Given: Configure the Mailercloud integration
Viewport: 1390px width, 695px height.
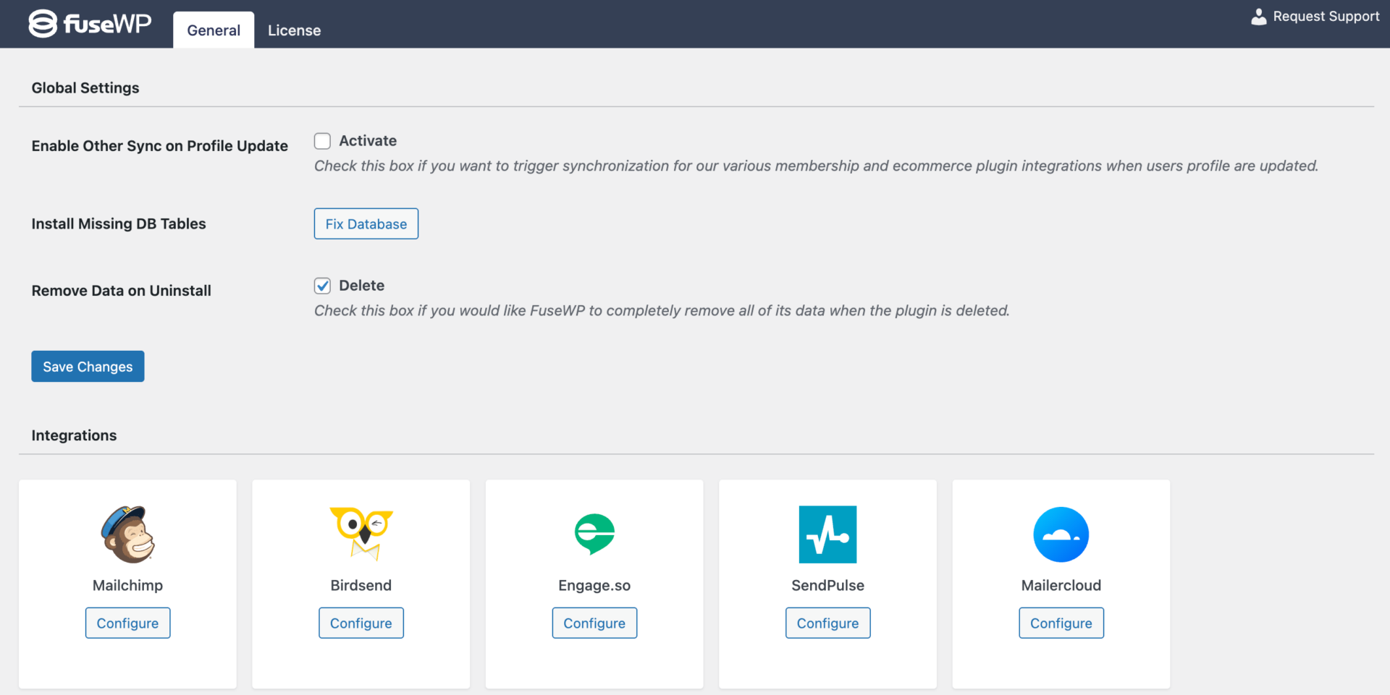Looking at the screenshot, I should click(1061, 623).
